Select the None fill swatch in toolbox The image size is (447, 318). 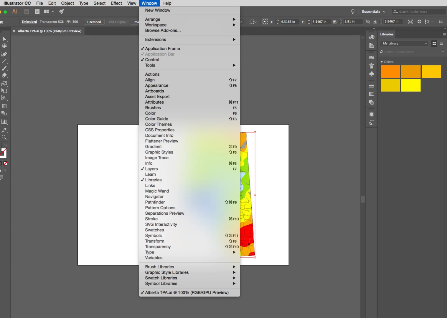[x=5, y=163]
